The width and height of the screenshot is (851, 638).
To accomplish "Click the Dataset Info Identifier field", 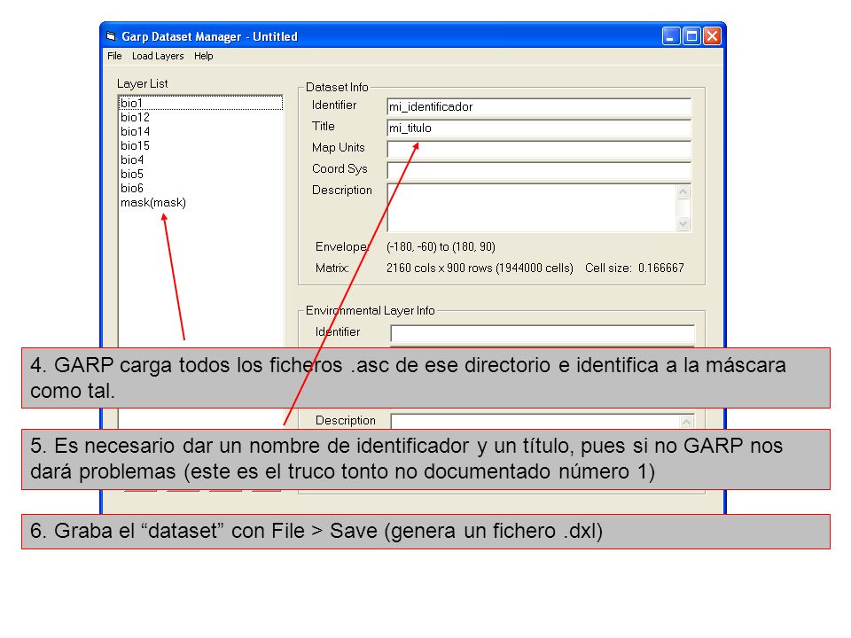I will 539,107.
